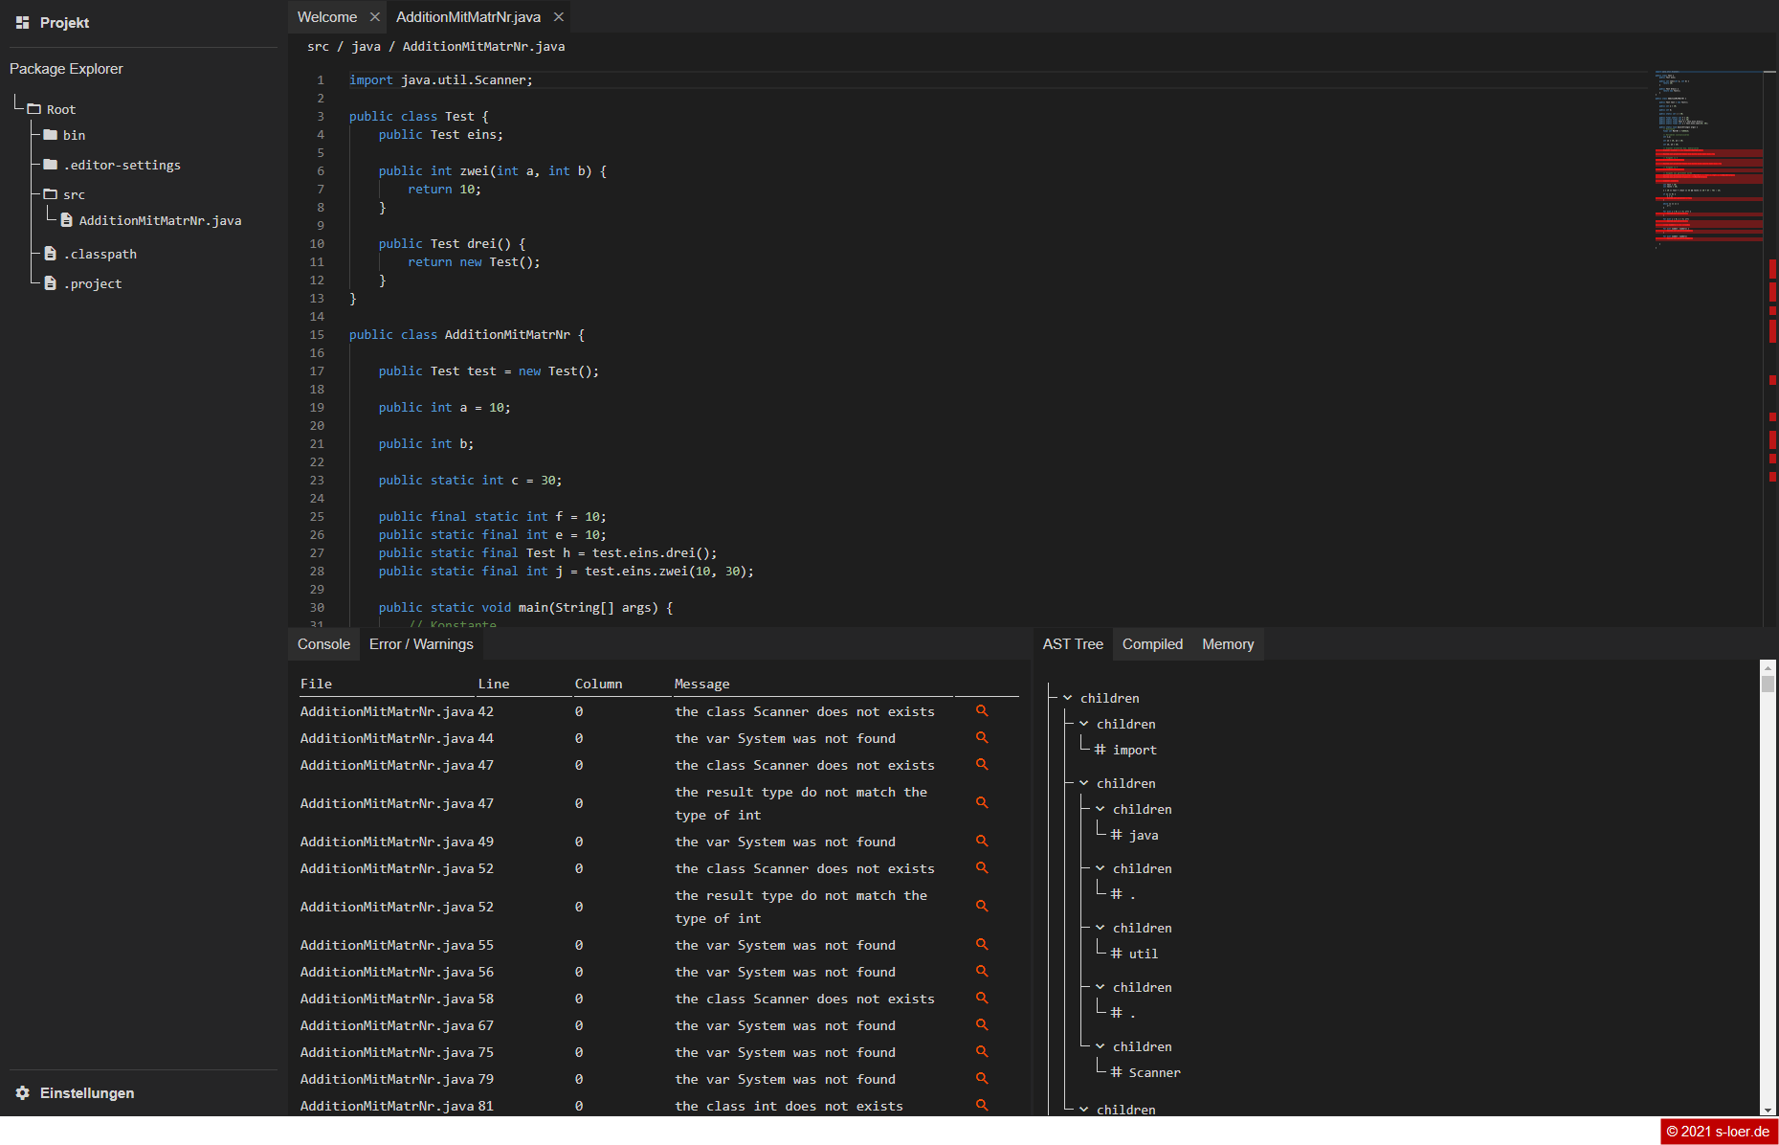Click magnifier icon for line 42 error
This screenshot has height=1145, width=1779.
tap(982, 711)
